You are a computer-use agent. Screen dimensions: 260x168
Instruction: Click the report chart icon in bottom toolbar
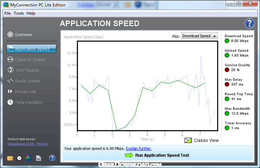pos(39,158)
